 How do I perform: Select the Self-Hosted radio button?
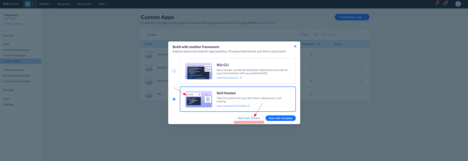click(x=174, y=99)
